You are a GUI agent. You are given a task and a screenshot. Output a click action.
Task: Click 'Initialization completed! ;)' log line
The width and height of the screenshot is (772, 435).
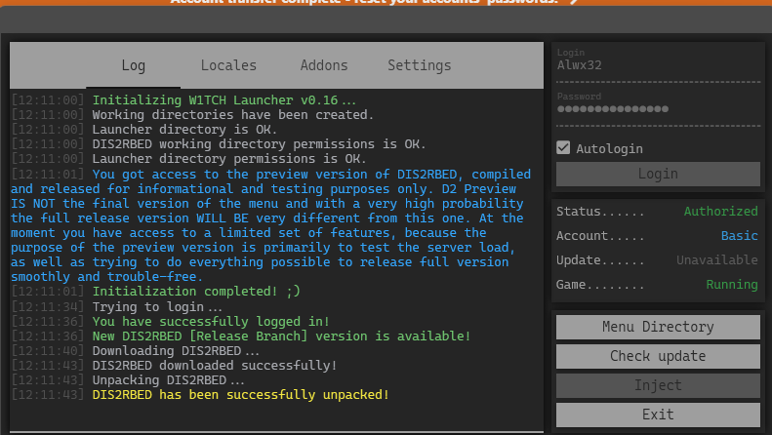196,292
